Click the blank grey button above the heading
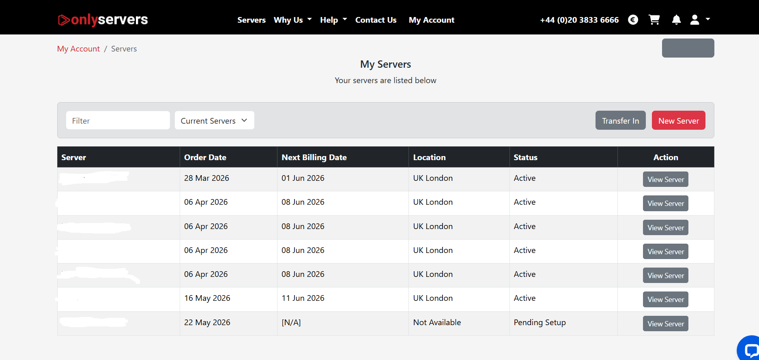The width and height of the screenshot is (759, 360). [688, 48]
